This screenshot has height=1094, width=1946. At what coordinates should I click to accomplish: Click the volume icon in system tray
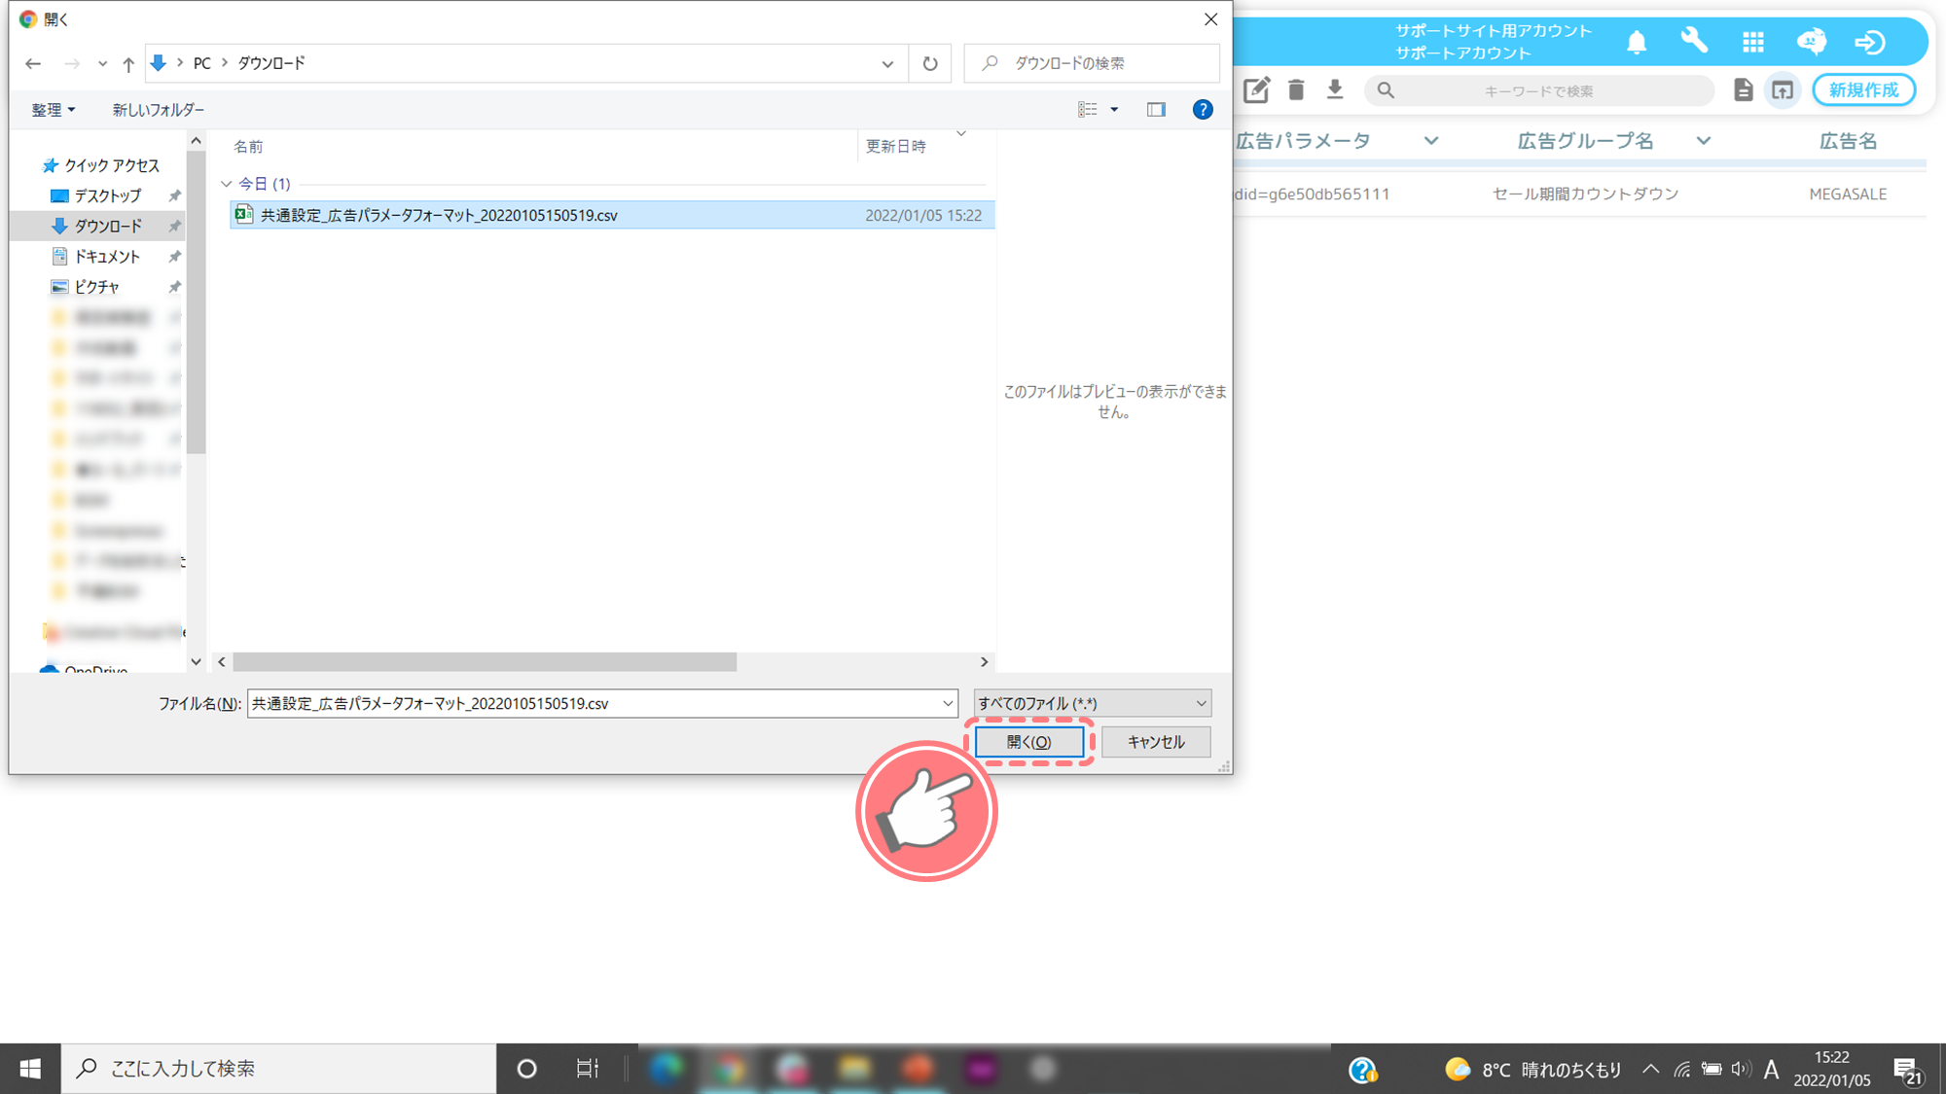pyautogui.click(x=1741, y=1070)
